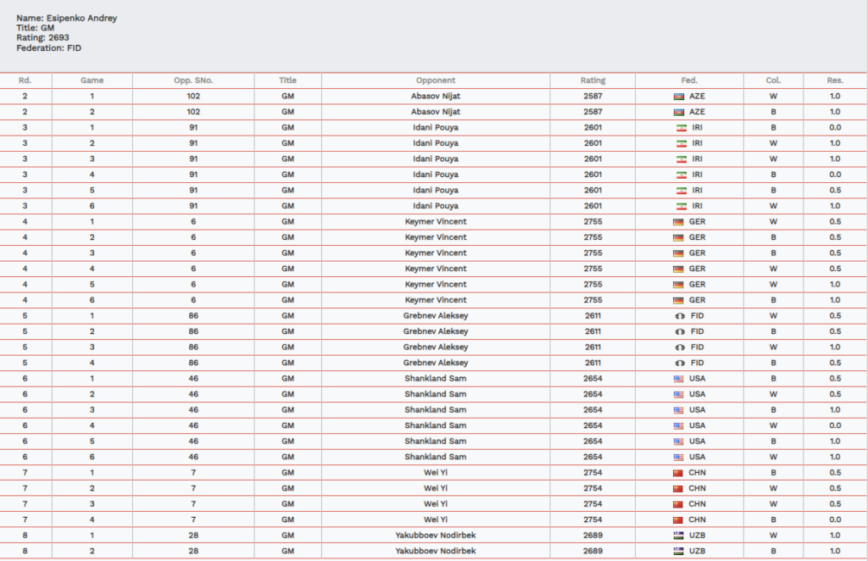Select Grebnev Aleksey in round 5 game 3
The height and width of the screenshot is (561, 868).
[435, 347]
